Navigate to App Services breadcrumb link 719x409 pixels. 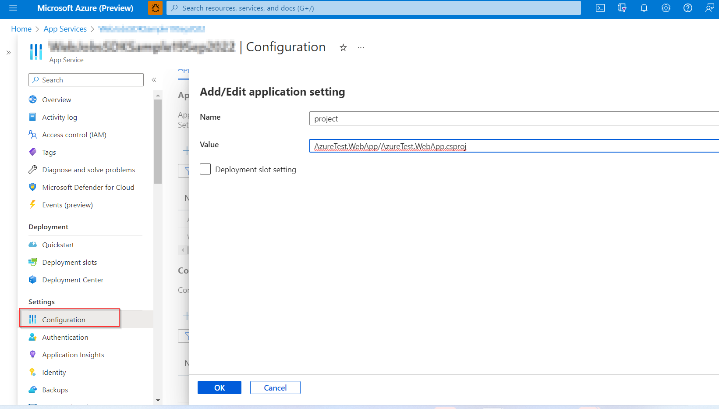pyautogui.click(x=65, y=28)
